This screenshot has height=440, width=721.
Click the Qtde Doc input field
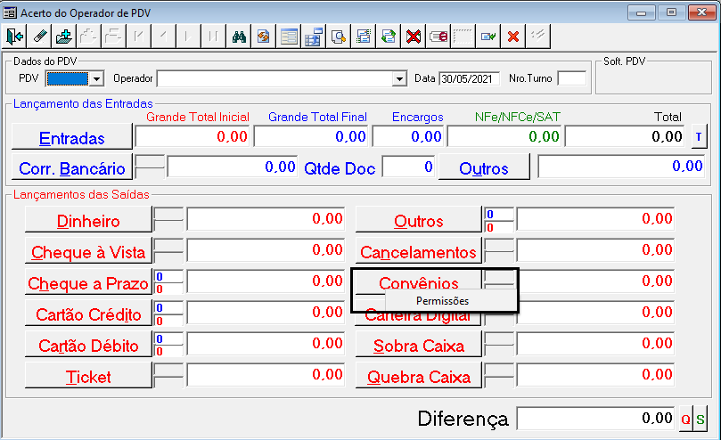point(408,167)
